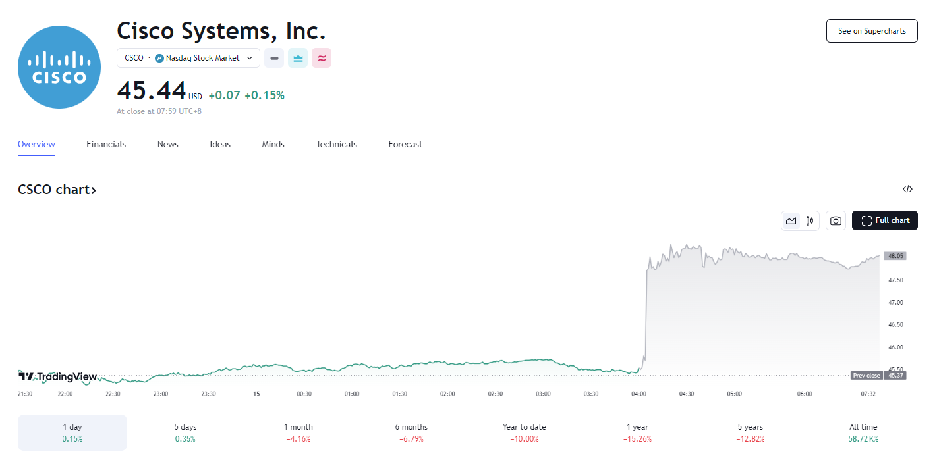937x462 pixels.
Task: Select the 5 years performance range
Action: tap(750, 432)
